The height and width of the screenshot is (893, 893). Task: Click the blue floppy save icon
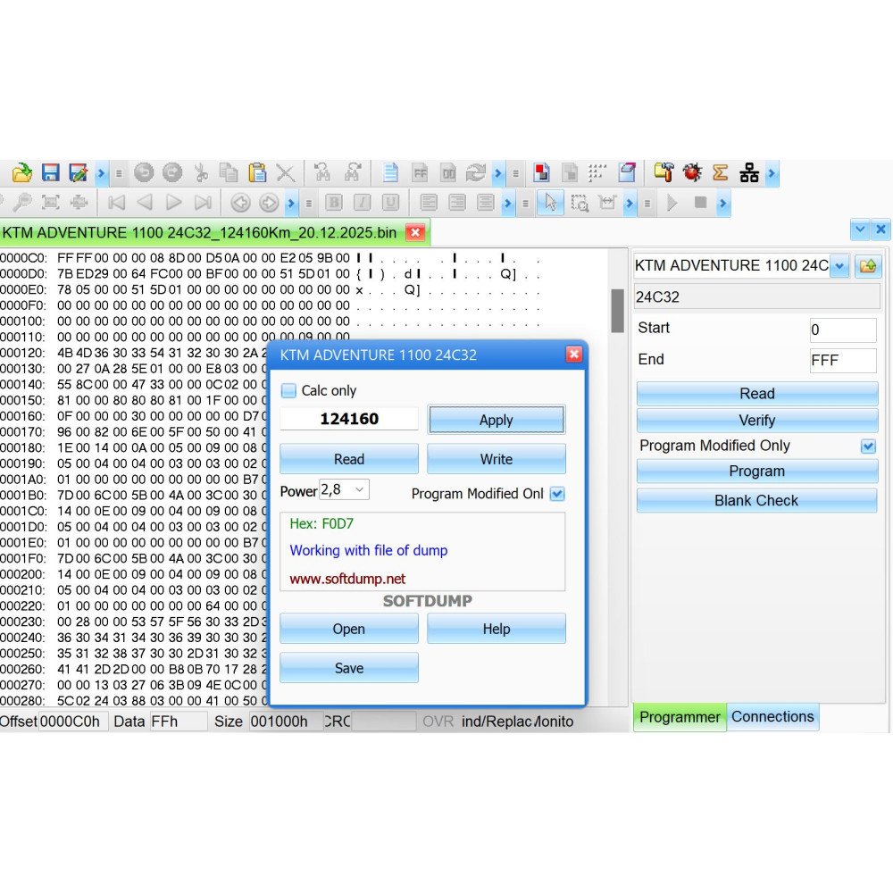tap(50, 172)
